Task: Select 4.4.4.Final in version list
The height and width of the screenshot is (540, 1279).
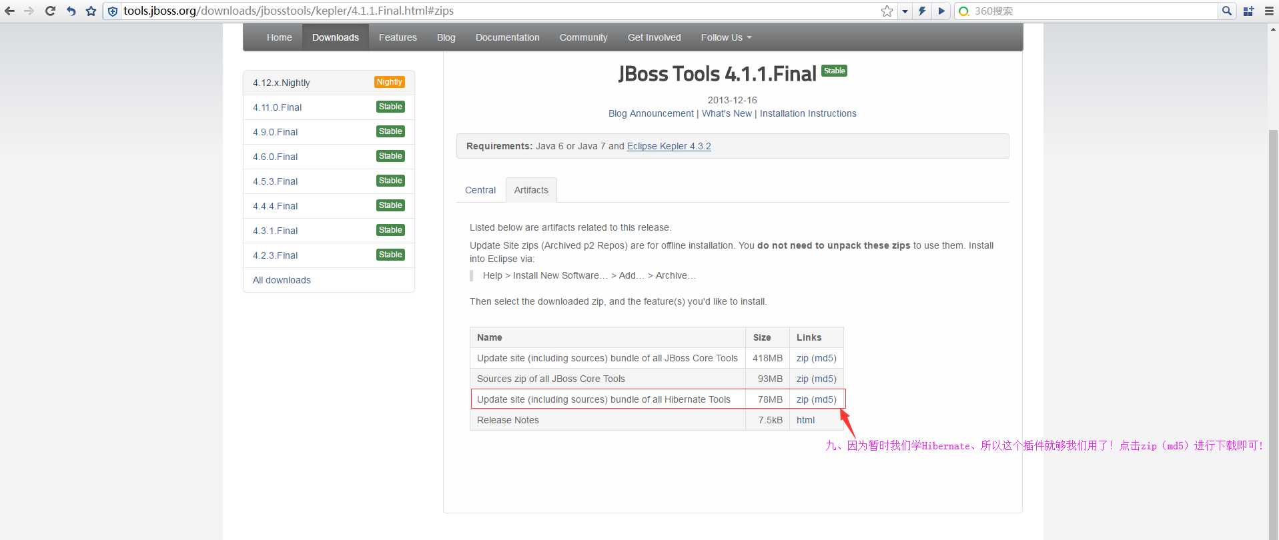Action: pos(329,206)
